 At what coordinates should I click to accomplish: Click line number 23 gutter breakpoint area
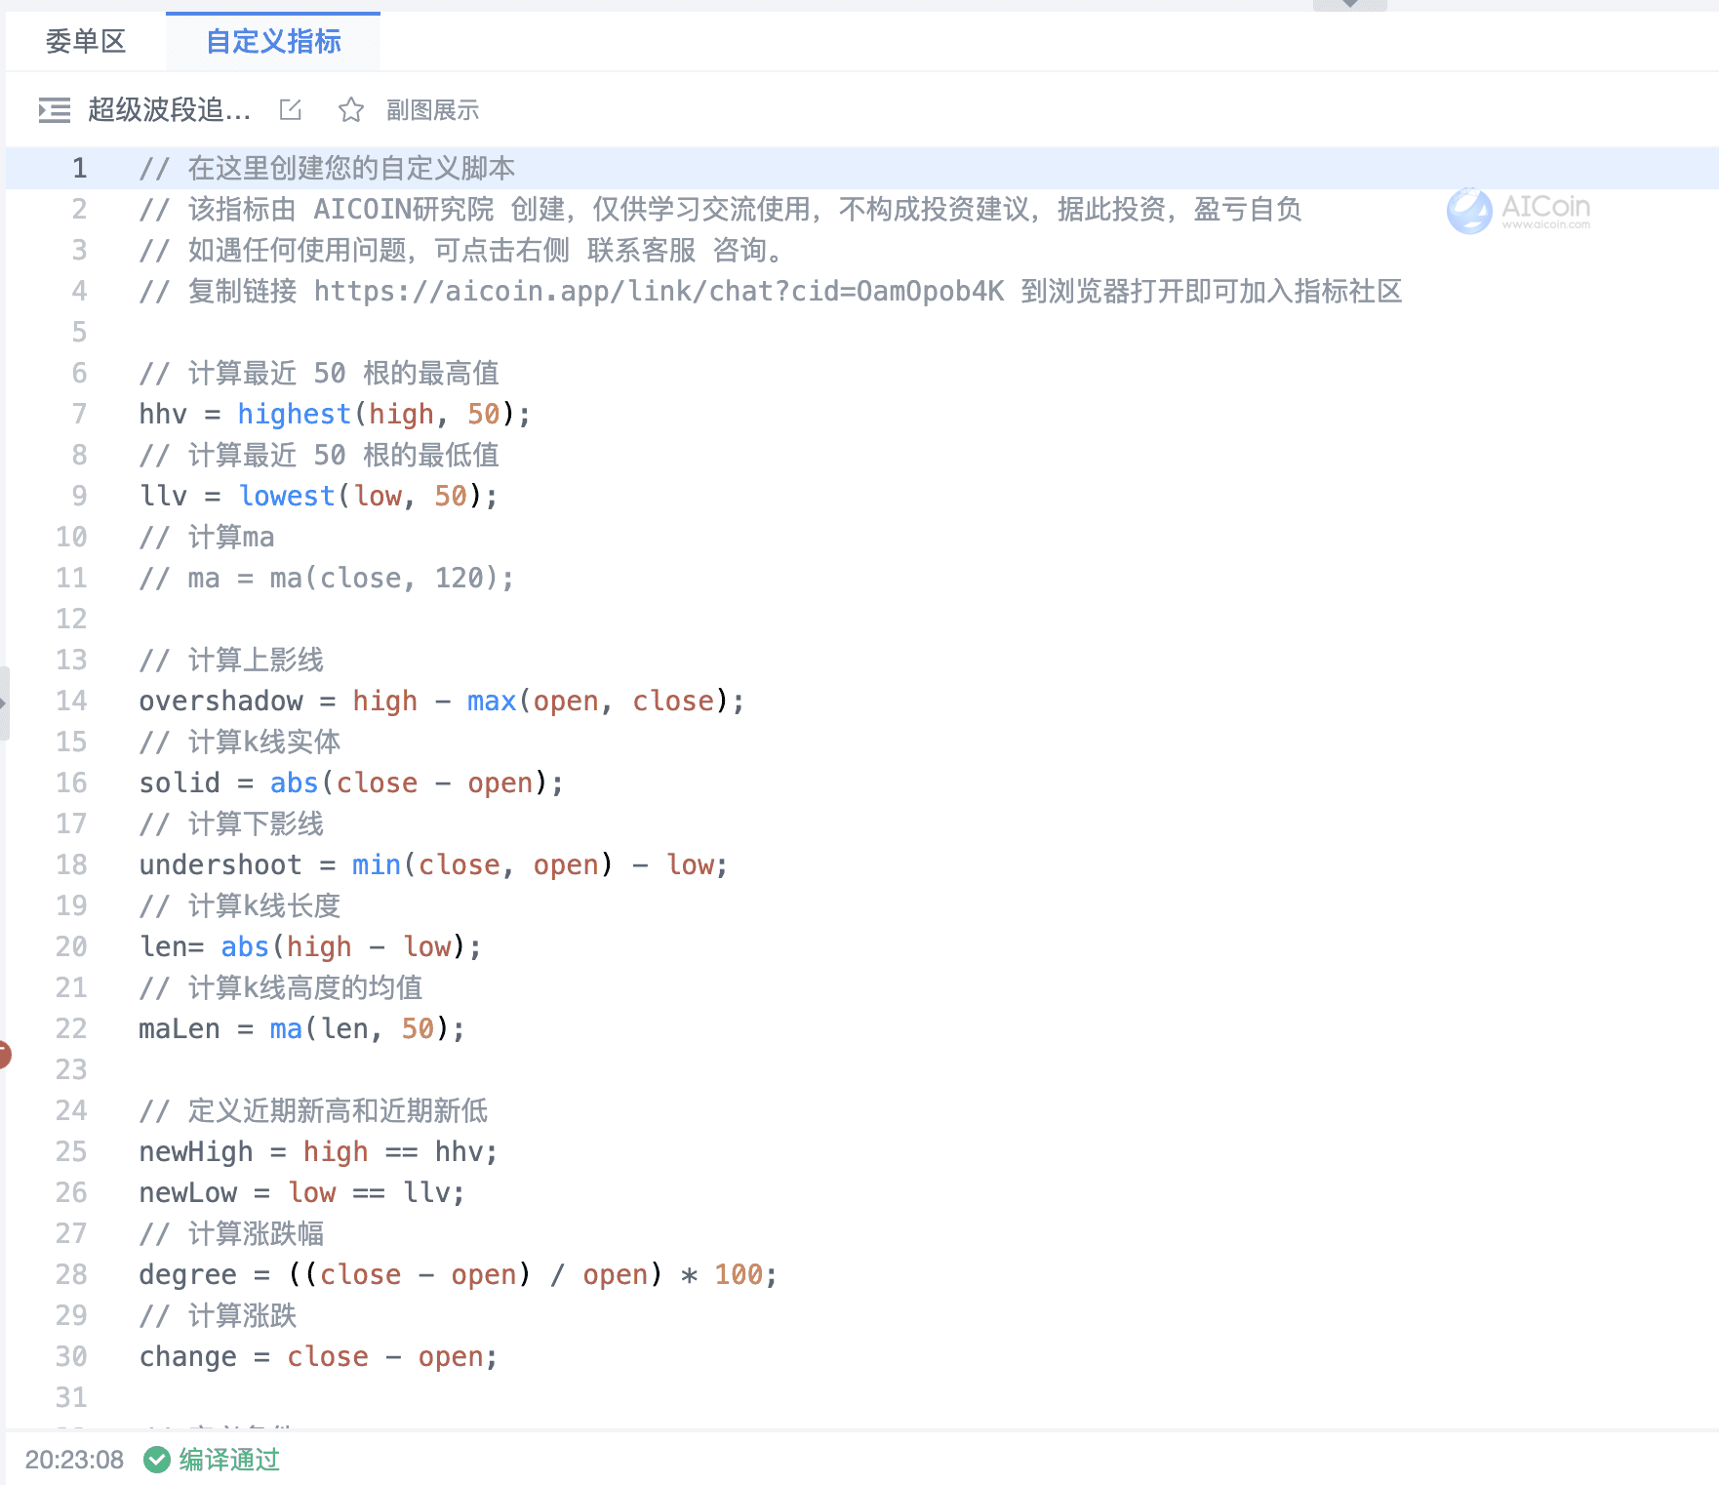(x=71, y=1069)
